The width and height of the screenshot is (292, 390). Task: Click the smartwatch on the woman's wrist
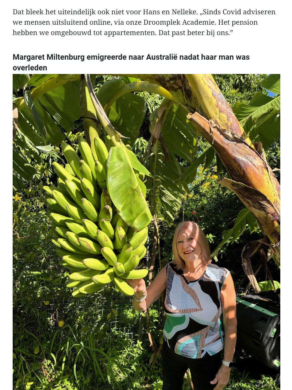(228, 364)
